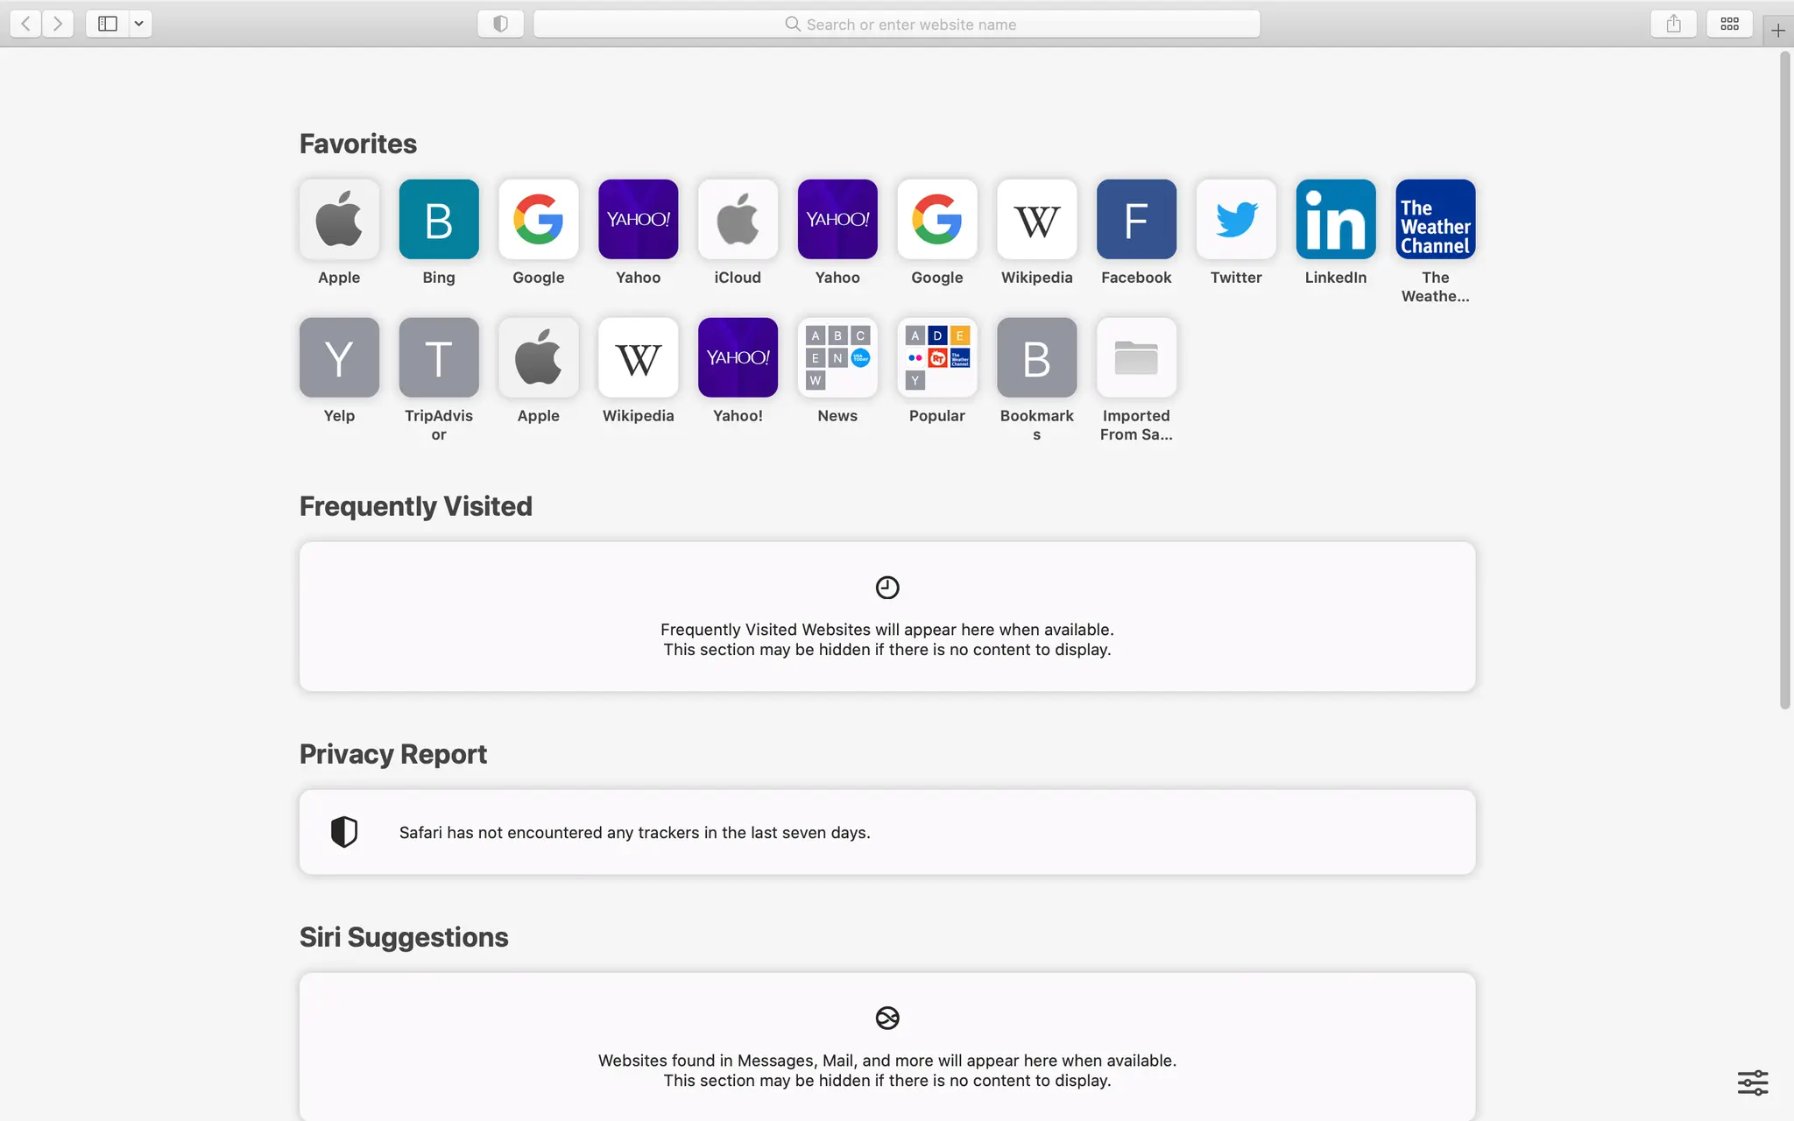The image size is (1794, 1121).
Task: Select the LinkedIn favorites icon
Action: tap(1336, 220)
